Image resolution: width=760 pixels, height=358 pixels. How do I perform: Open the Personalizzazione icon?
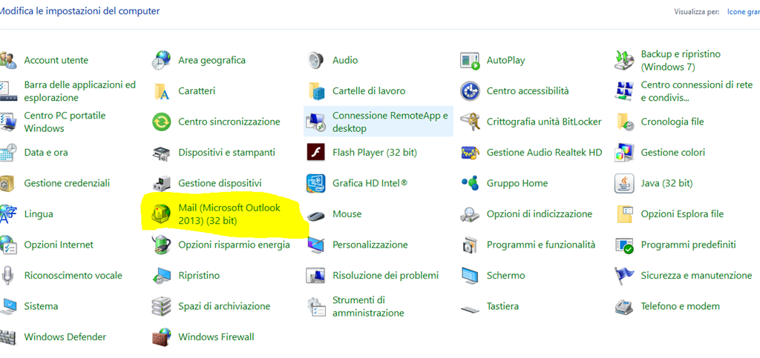315,245
